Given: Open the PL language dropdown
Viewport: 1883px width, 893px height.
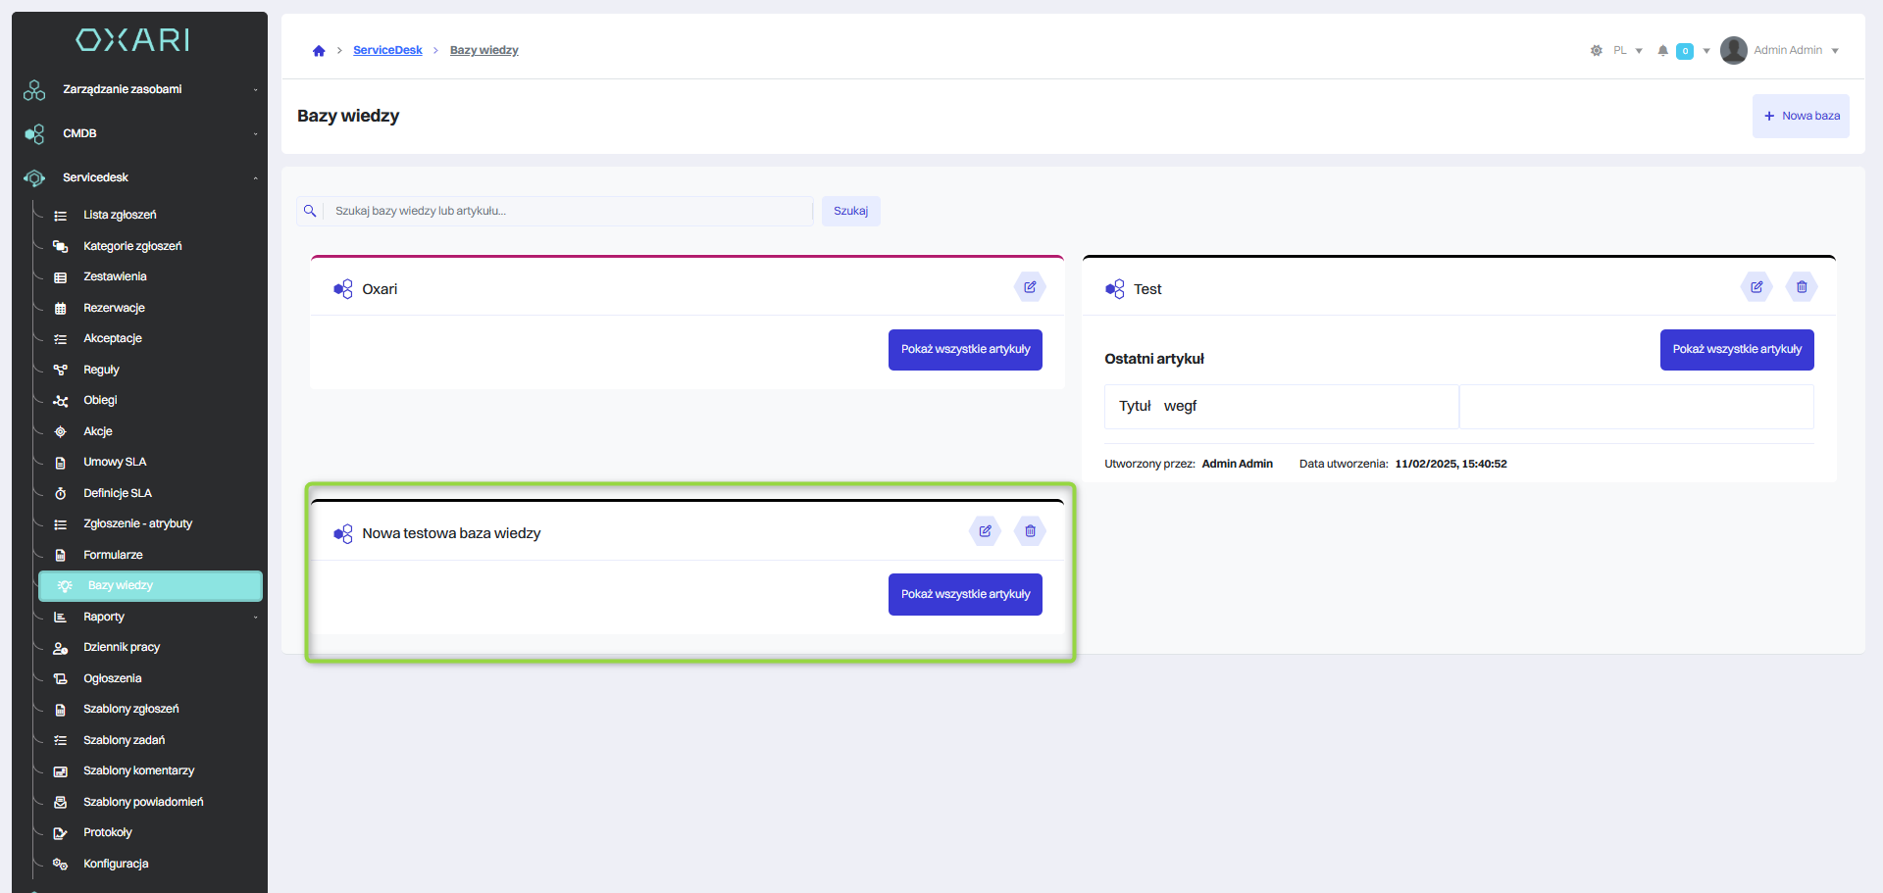Looking at the screenshot, I should (x=1627, y=51).
